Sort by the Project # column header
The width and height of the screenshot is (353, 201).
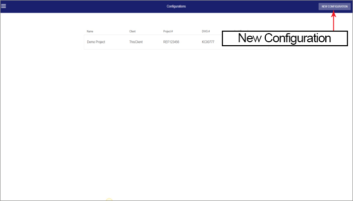click(168, 31)
